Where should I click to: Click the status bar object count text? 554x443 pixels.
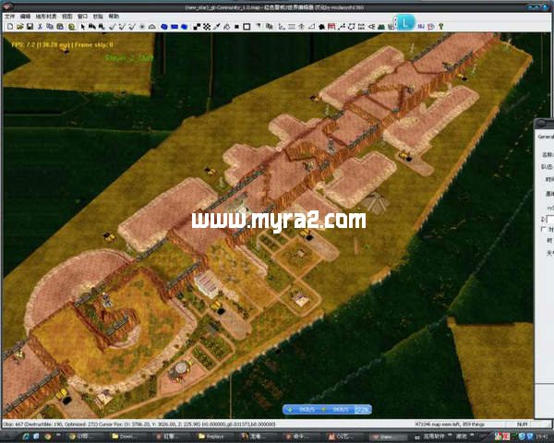138,424
